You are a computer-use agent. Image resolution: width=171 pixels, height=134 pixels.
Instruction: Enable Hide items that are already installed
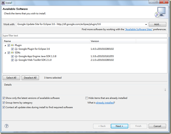(87, 98)
